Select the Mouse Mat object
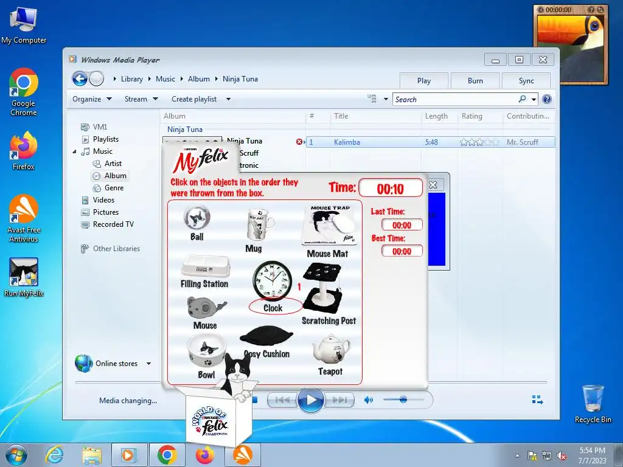 click(x=330, y=226)
